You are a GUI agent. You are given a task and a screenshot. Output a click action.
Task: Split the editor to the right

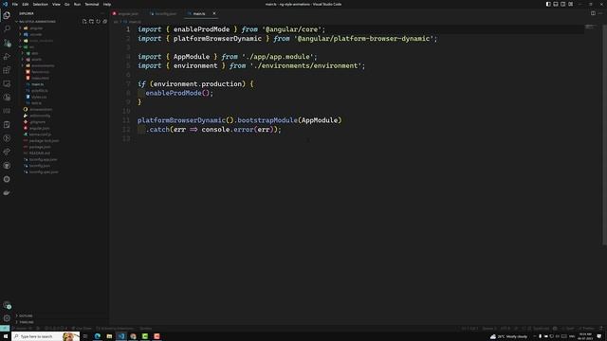(593, 13)
